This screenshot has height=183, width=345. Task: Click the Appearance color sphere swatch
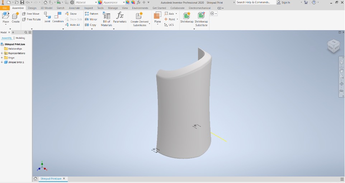click(100, 3)
